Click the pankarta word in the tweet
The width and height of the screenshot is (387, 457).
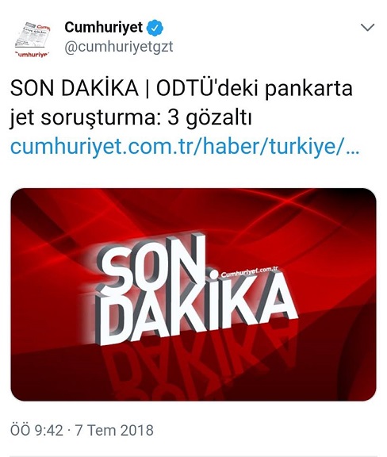pyautogui.click(x=308, y=89)
